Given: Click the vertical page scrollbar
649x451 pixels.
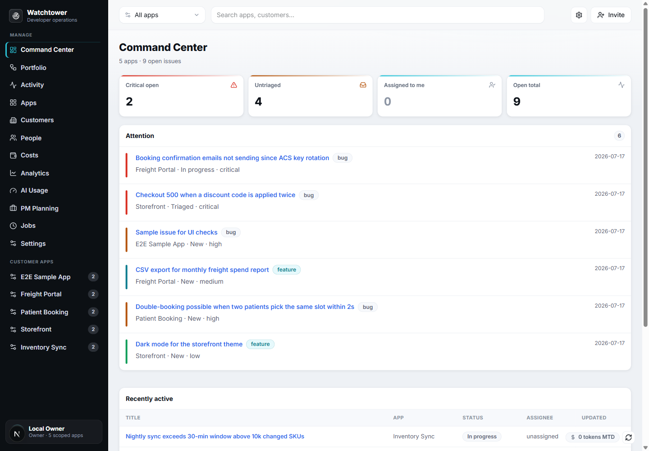Looking at the screenshot, I should [645, 167].
